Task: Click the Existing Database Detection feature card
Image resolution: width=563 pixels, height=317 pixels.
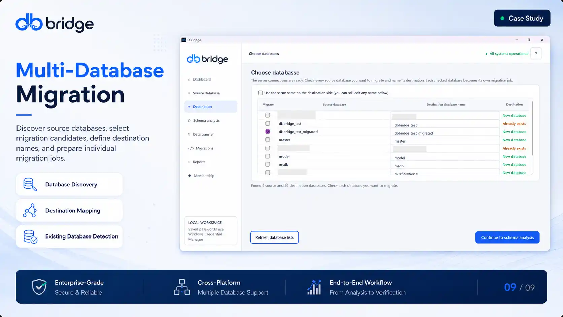Action: point(69,236)
